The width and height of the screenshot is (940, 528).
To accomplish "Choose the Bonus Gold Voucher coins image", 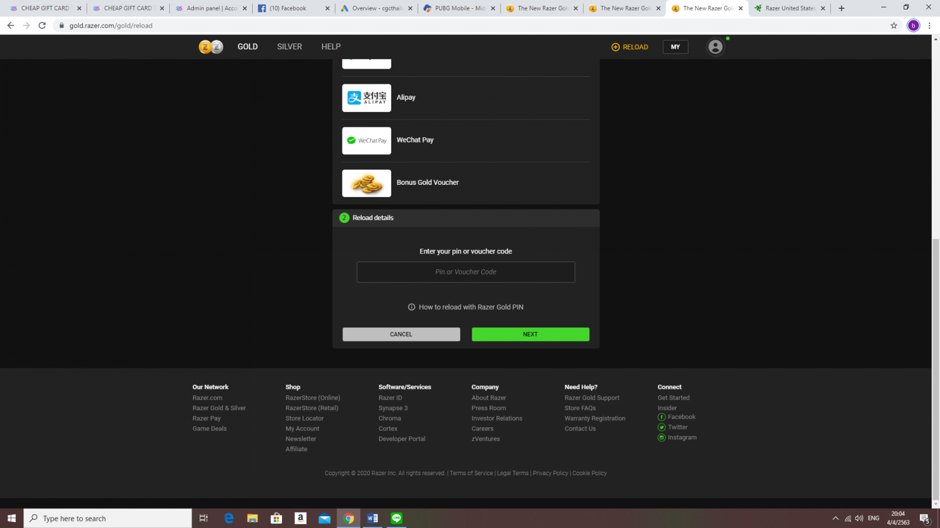I will click(367, 183).
